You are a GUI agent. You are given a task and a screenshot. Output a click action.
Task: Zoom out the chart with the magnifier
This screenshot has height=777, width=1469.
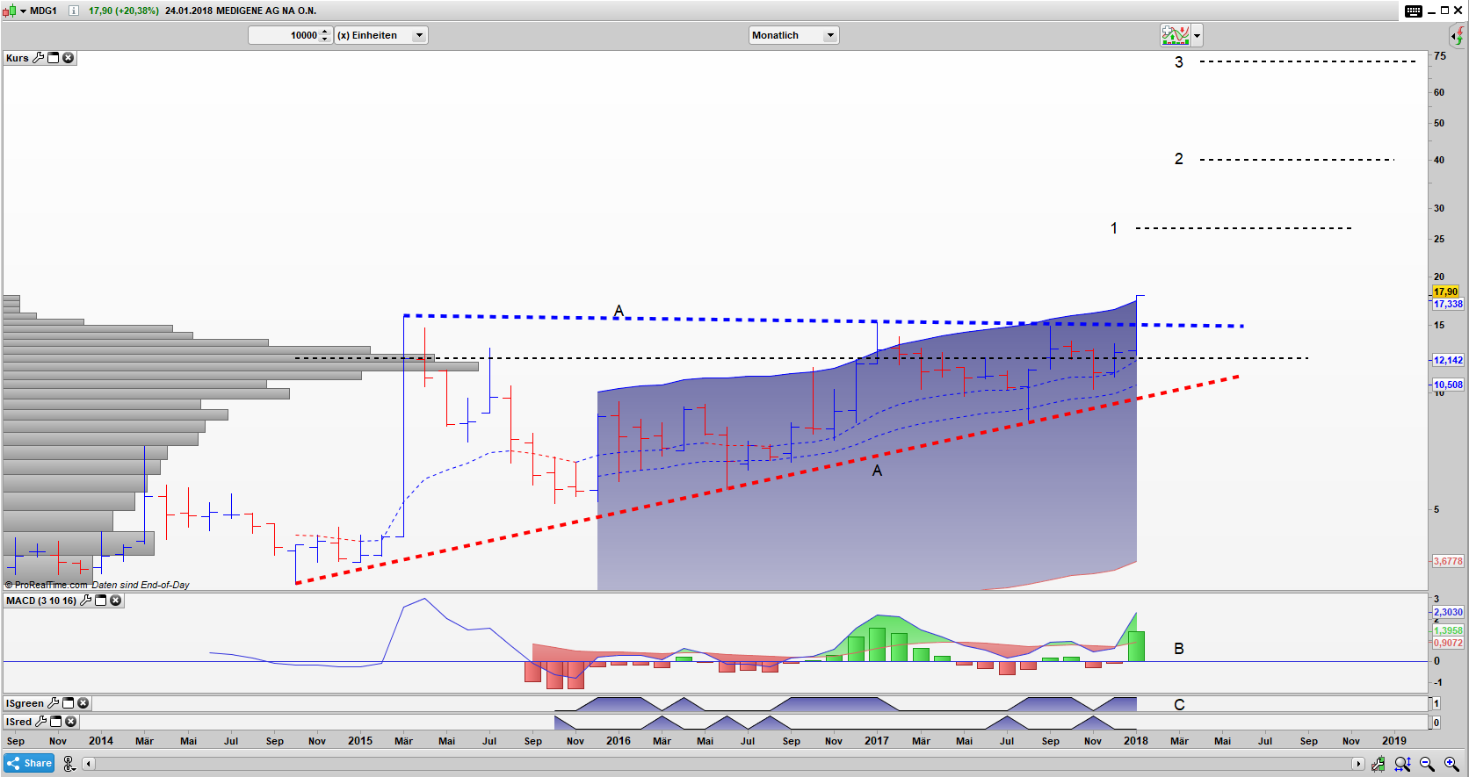tap(1427, 765)
